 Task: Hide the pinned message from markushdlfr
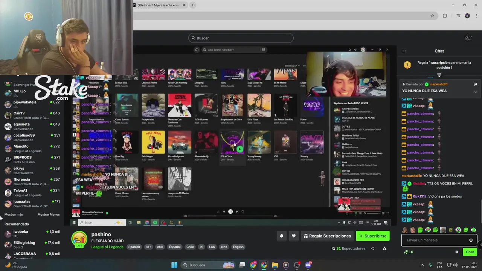[475, 84]
